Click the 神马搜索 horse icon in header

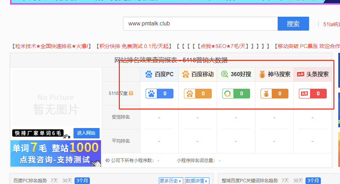[x=262, y=74]
